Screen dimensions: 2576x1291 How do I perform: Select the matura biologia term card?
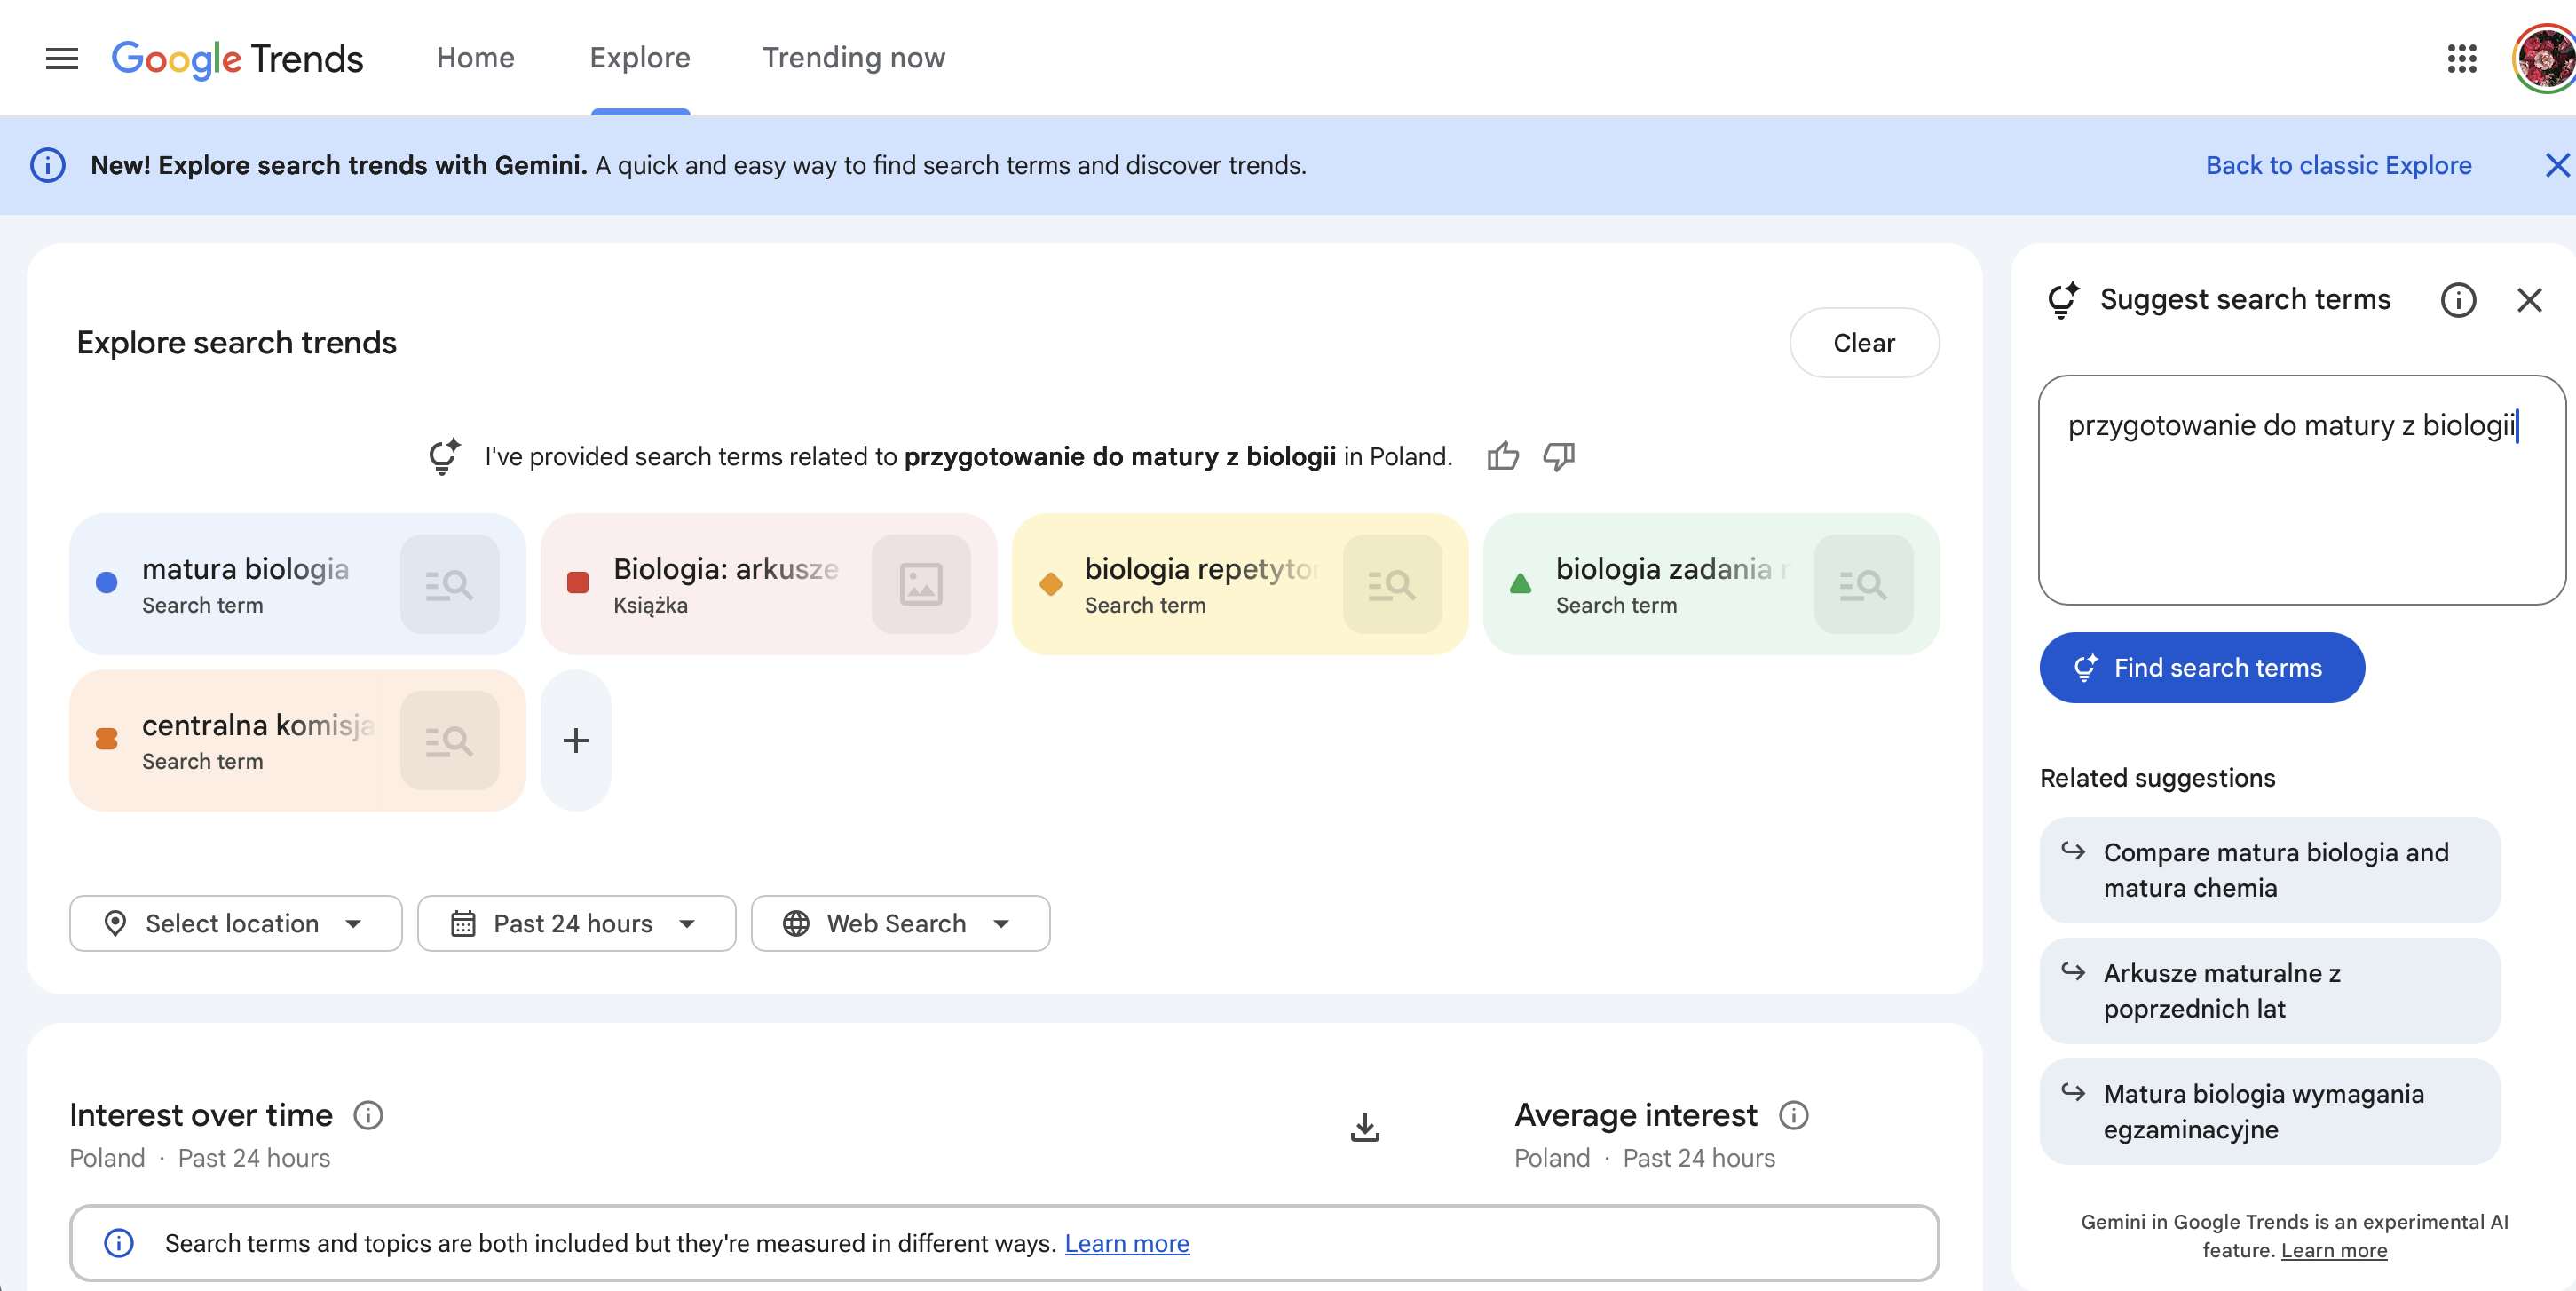point(297,584)
